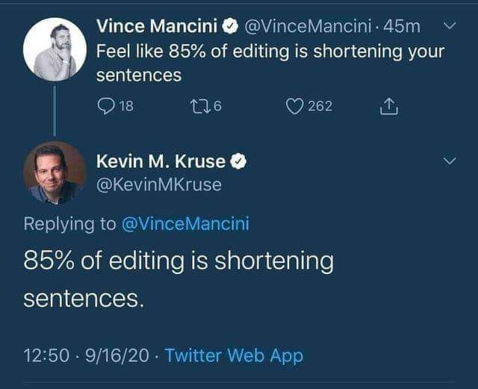Go to the @KevinMKruse handle
The image size is (478, 389).
pyautogui.click(x=159, y=184)
